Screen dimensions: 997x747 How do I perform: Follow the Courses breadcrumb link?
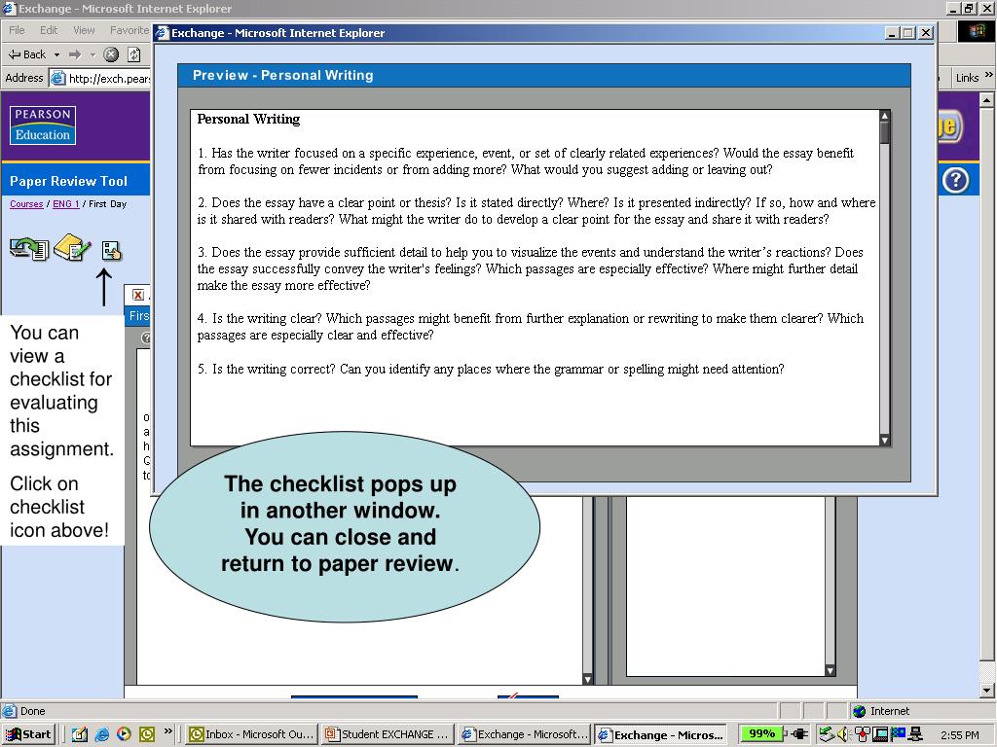pos(26,204)
